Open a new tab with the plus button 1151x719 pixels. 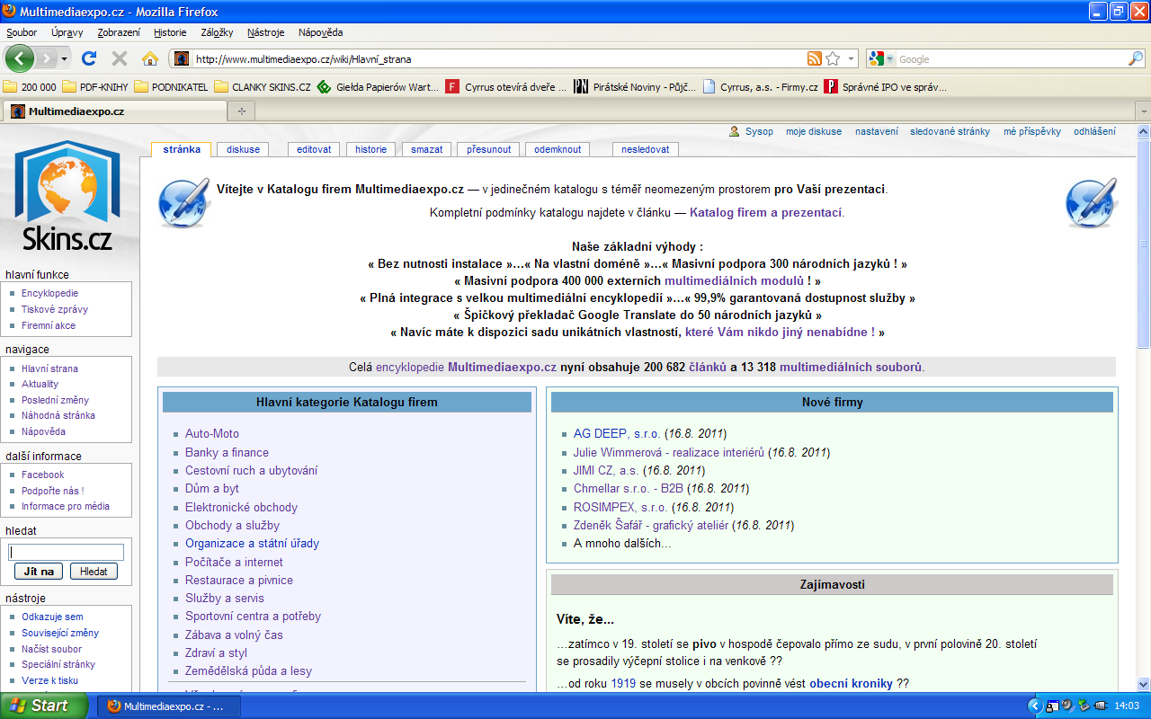tap(241, 111)
